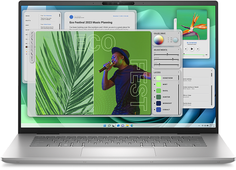Viewport: 236px width, 170px height.
Task: Open the Inbox folder in mail window
Action: point(28,16)
